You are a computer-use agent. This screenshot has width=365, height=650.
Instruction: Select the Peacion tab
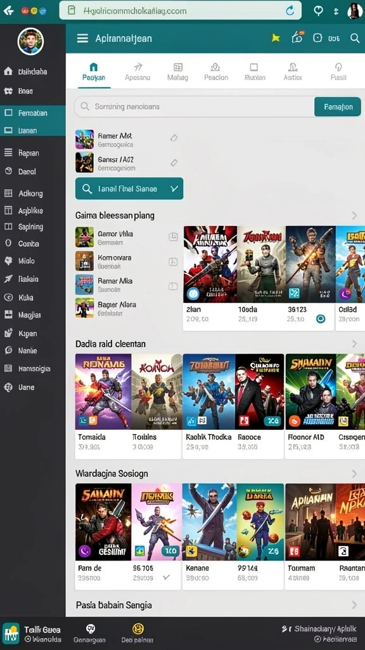click(x=216, y=72)
